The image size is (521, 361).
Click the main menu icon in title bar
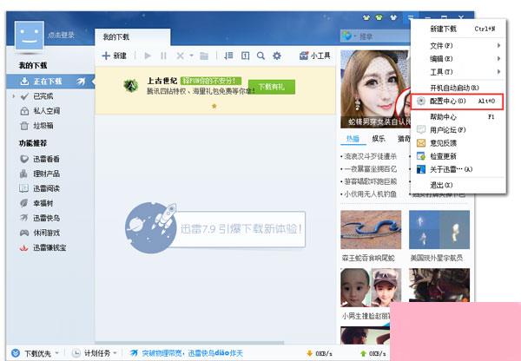411,17
